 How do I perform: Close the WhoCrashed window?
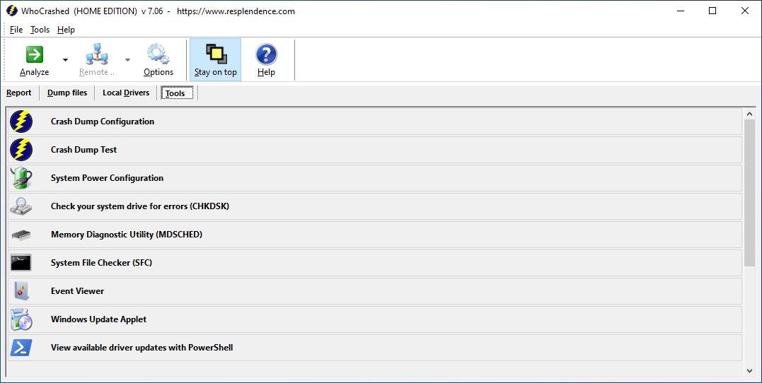coord(745,11)
